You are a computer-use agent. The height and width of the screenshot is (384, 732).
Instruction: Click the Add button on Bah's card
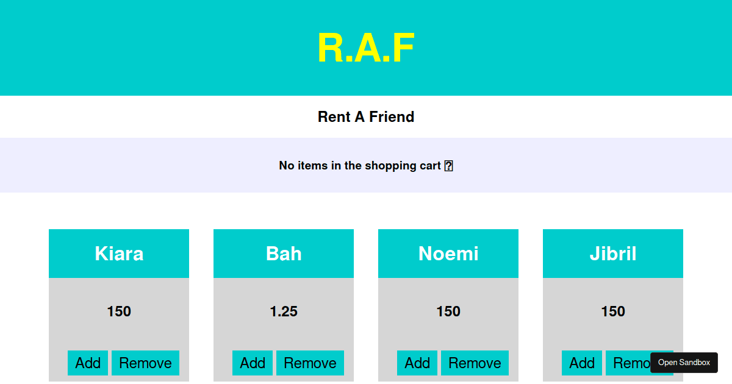tap(252, 363)
